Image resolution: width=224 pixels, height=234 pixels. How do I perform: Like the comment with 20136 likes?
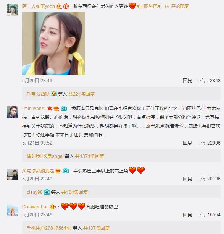(202, 179)
